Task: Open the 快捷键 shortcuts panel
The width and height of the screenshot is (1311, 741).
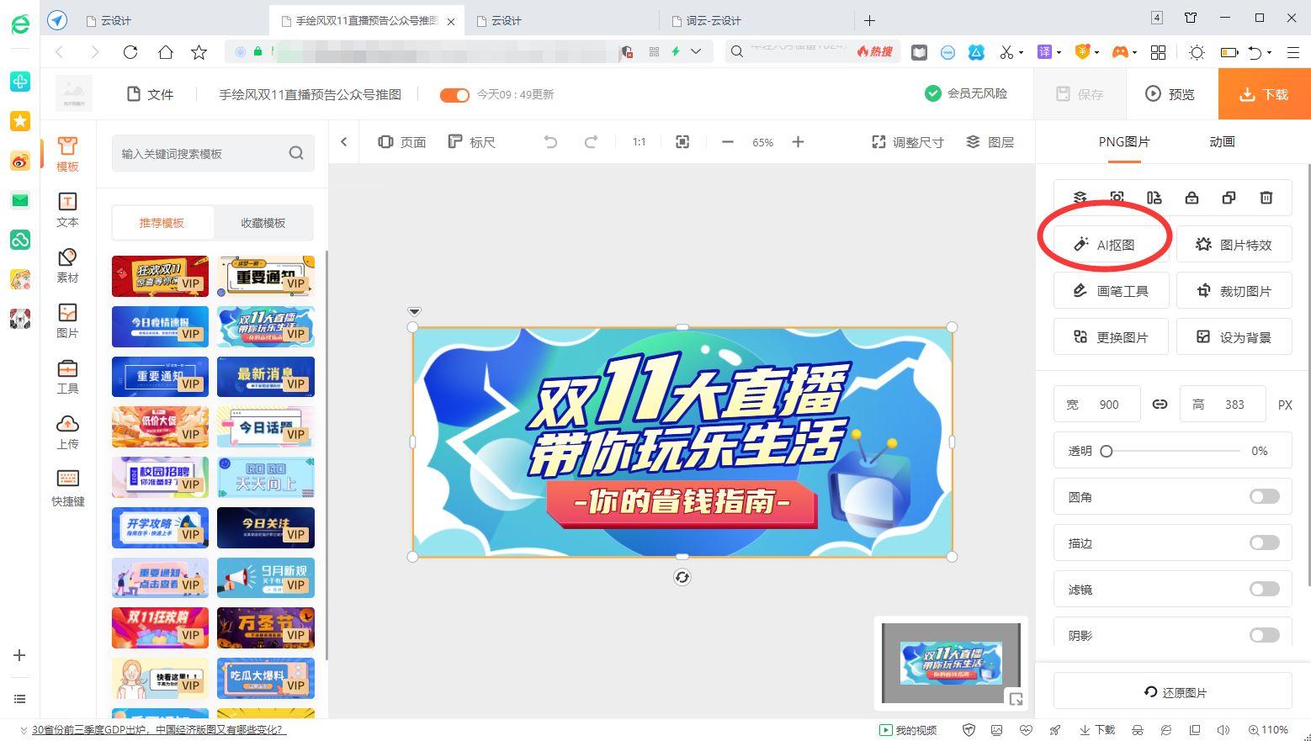Action: [67, 488]
